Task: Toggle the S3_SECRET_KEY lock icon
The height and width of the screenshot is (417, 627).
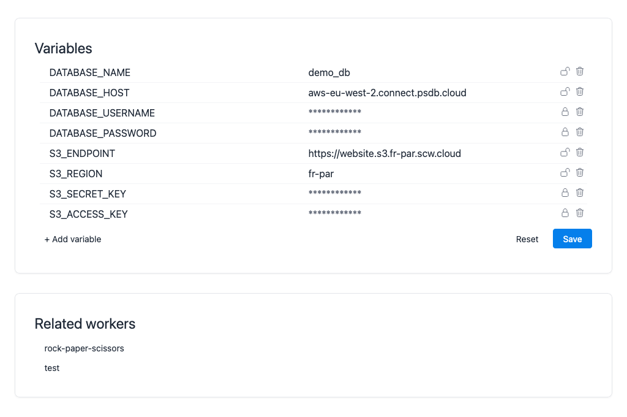Action: pyautogui.click(x=565, y=193)
